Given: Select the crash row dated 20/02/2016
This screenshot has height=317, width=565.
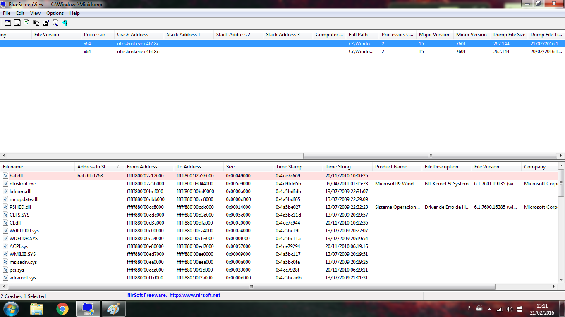Looking at the screenshot, I should point(282,52).
